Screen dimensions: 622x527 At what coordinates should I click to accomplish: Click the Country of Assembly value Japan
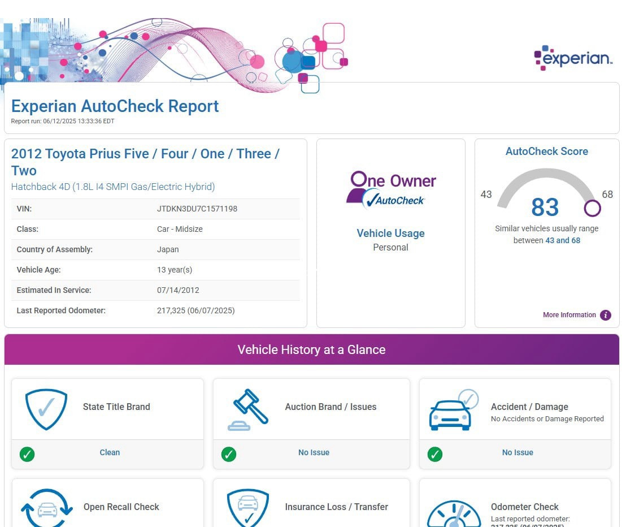(168, 249)
